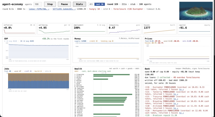
Task: Click the inequality gini 0.47 card
Action: pos(124,29)
